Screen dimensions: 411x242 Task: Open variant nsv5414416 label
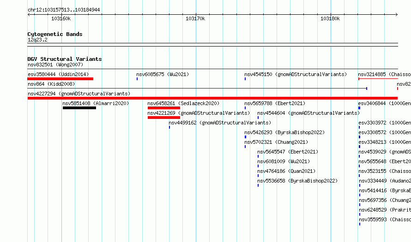[385, 190]
